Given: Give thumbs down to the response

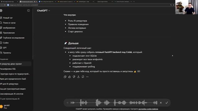Looking at the screenshot, I should [x=74, y=77].
